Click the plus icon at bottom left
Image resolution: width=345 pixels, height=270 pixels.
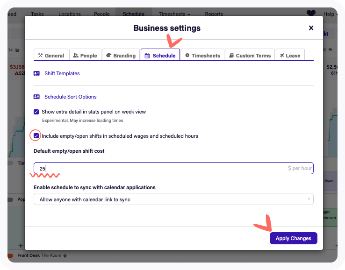click(x=21, y=246)
